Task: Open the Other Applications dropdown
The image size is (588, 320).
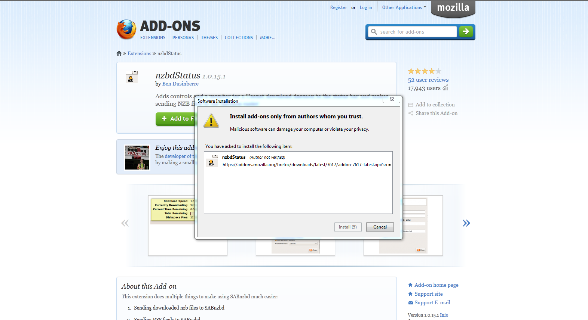Action: click(x=404, y=7)
